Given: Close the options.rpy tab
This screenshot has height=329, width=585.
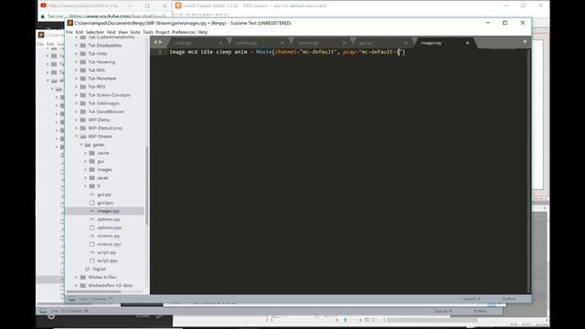Looking at the screenshot, I should tap(282, 43).
